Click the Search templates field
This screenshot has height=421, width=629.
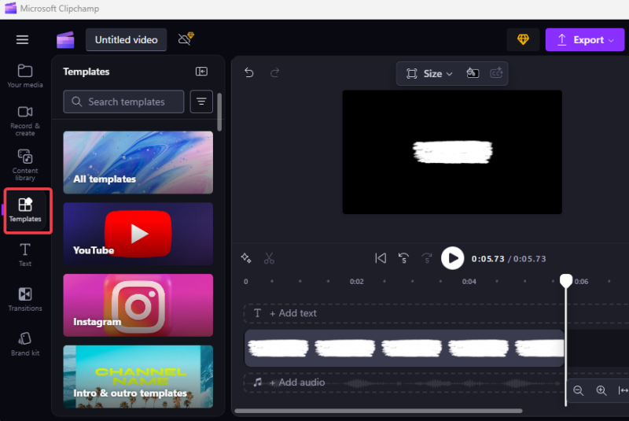(123, 102)
